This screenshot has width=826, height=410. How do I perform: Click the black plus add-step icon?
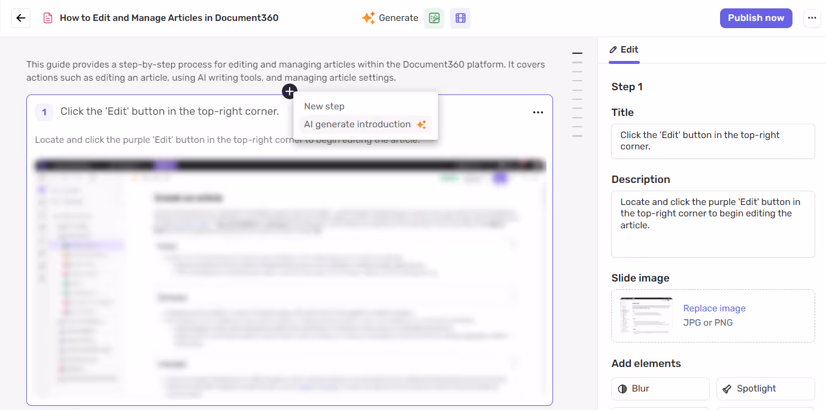[290, 91]
